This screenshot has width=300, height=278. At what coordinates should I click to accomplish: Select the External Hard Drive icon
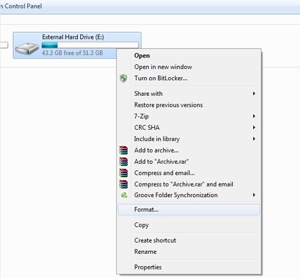(27, 49)
